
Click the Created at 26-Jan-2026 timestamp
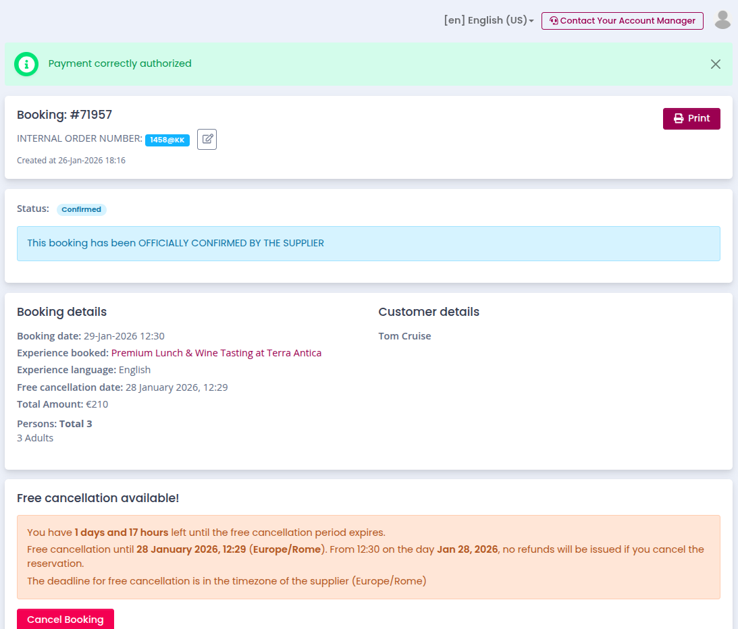point(71,161)
